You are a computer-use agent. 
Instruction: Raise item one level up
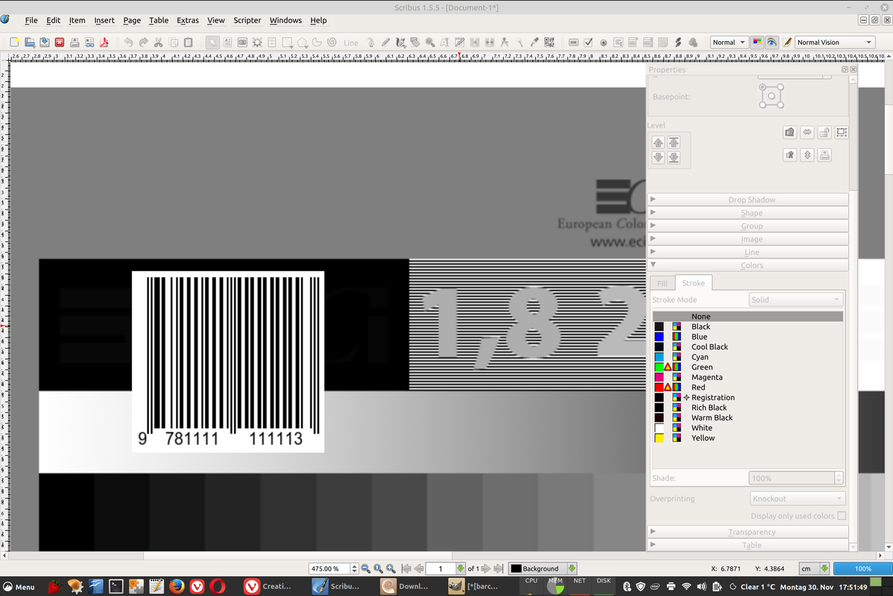658,142
